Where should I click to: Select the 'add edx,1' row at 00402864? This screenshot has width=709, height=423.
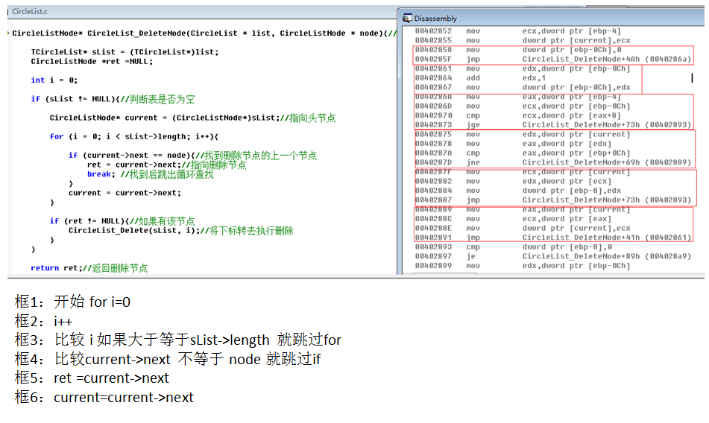[x=481, y=77]
